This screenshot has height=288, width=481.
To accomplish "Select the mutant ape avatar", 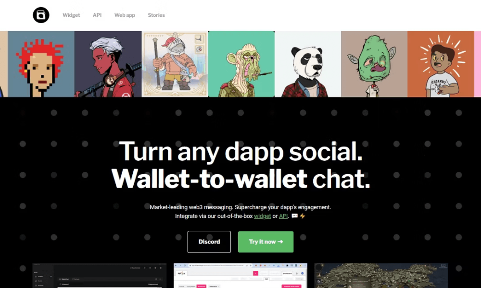I will pos(241,64).
